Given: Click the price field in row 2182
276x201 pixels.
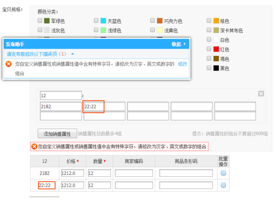Looking at the screenshot, I should coord(73,173).
